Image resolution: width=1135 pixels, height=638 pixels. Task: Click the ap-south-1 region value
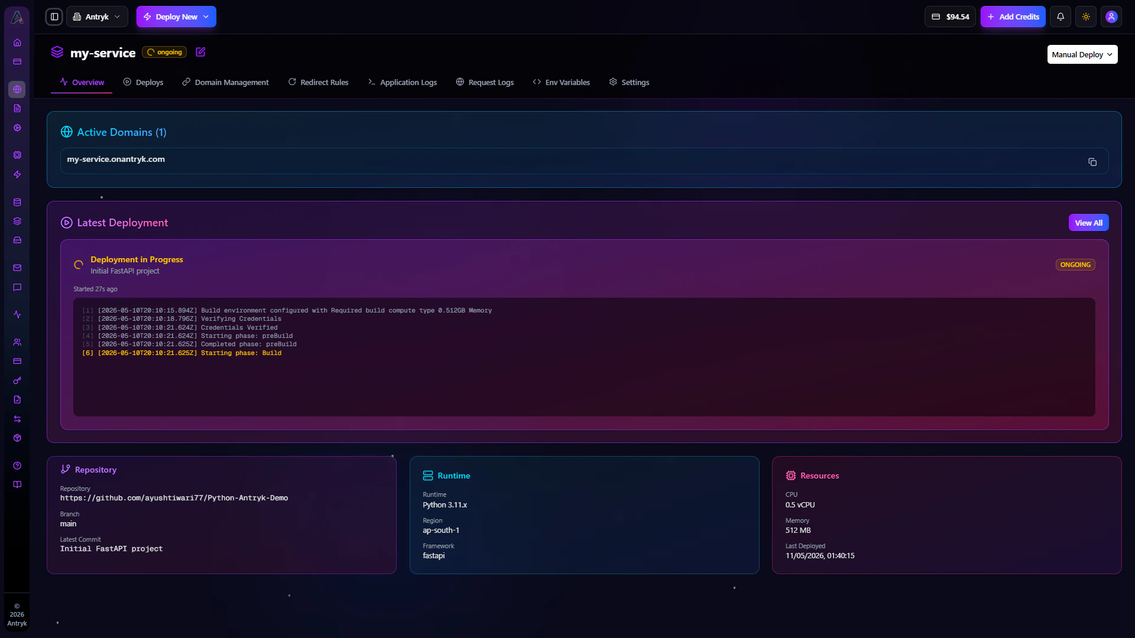[441, 530]
